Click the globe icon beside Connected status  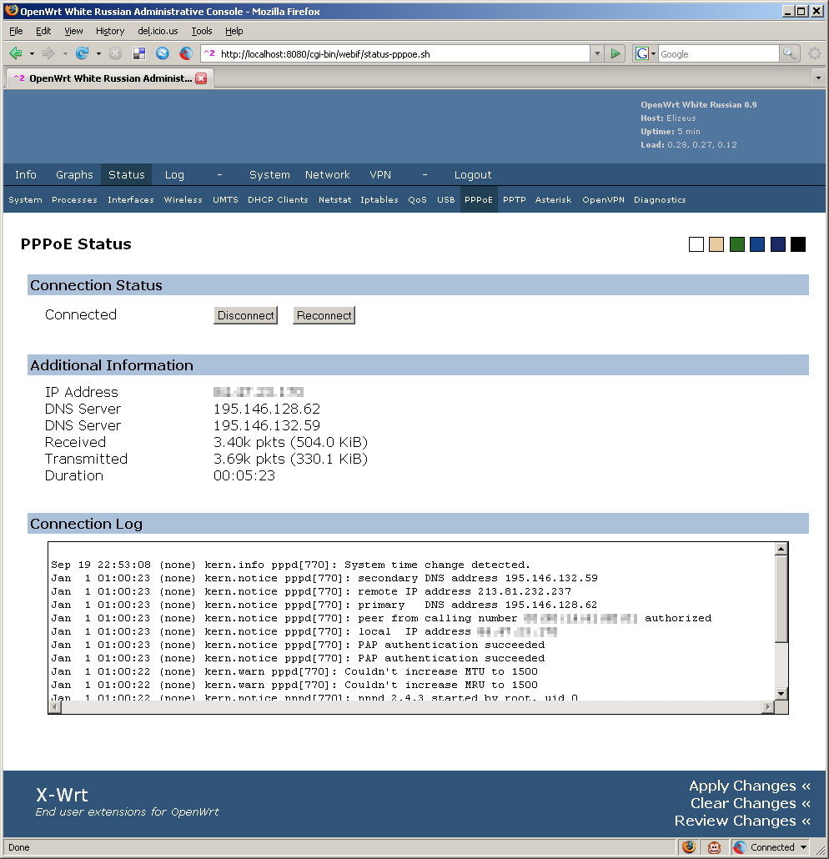pyautogui.click(x=740, y=847)
